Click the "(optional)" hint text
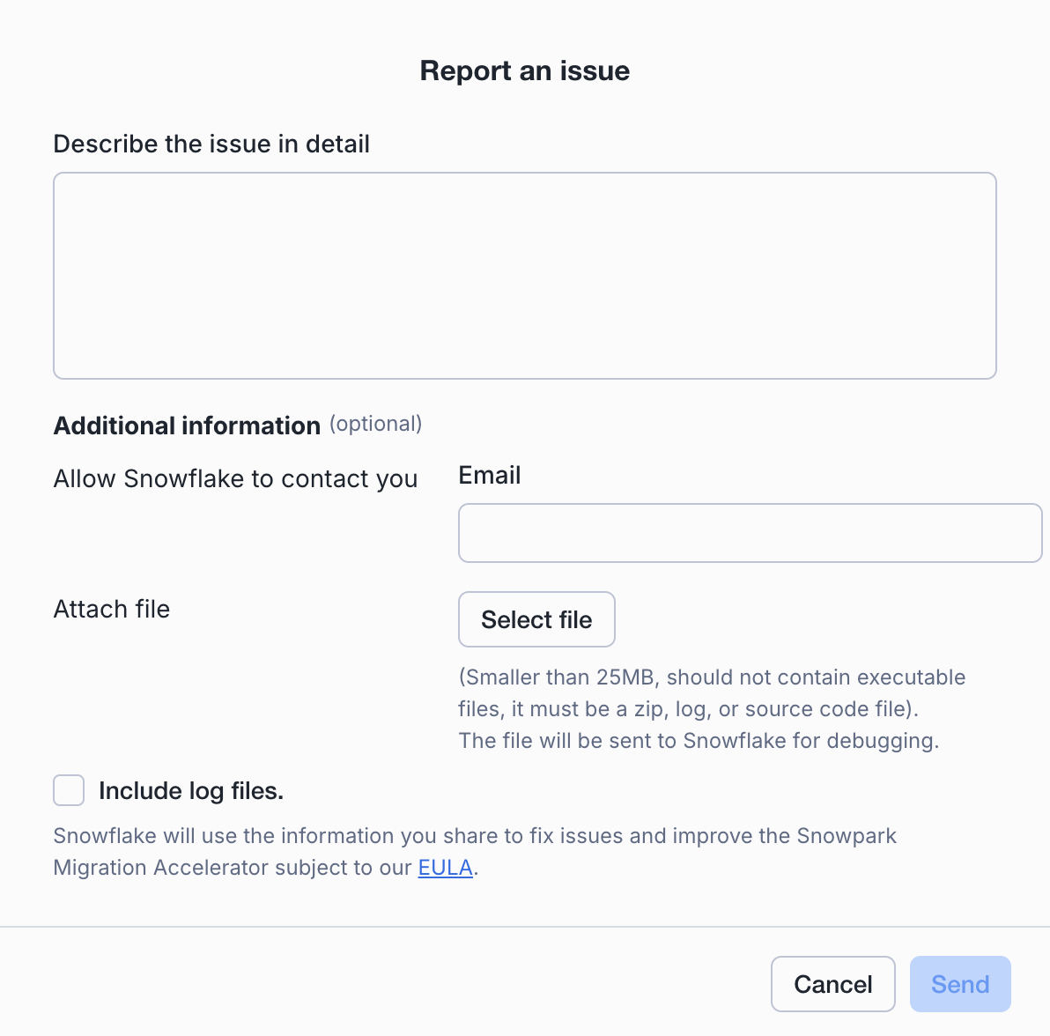1050x1036 pixels. pyautogui.click(x=376, y=424)
